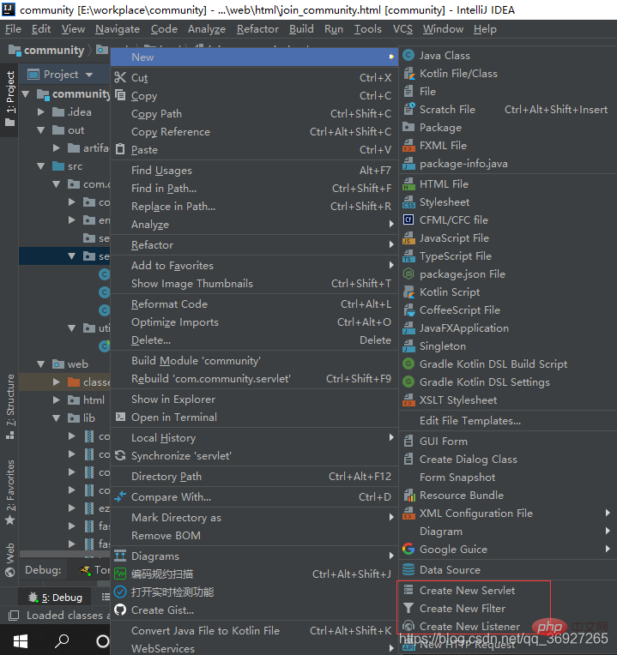The height and width of the screenshot is (655, 617).
Task: Click the CoffeeScript File icon
Action: coord(408,310)
